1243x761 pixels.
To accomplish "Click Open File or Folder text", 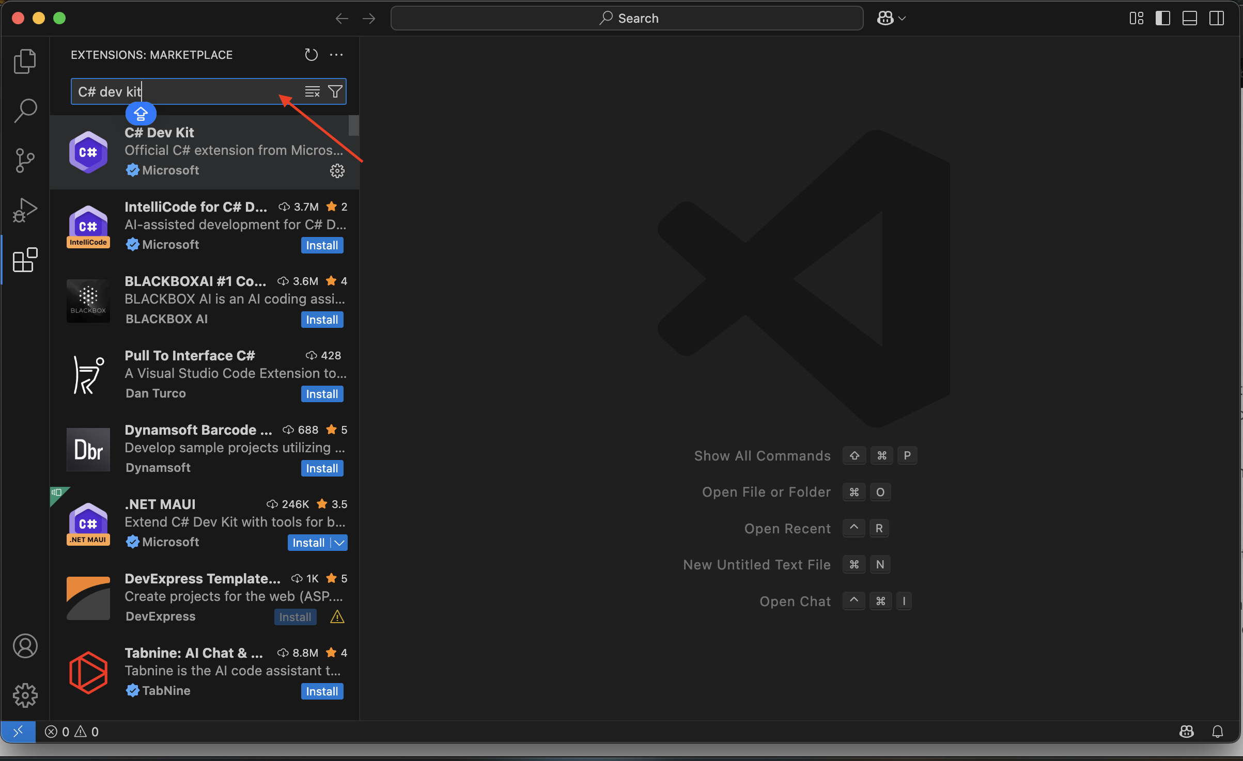I will point(766,492).
